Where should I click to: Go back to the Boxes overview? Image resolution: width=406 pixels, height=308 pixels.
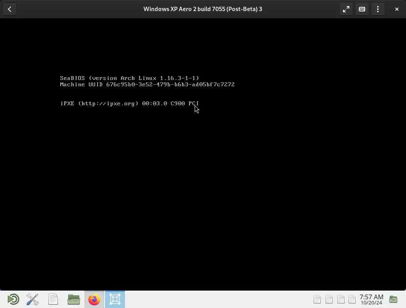point(10,9)
